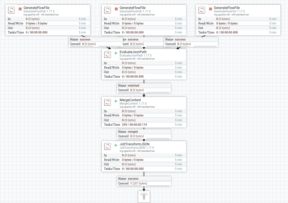Click the stopped status square on leftmost GenerateFlowFile
288x203 pixels.
pos(20,9)
